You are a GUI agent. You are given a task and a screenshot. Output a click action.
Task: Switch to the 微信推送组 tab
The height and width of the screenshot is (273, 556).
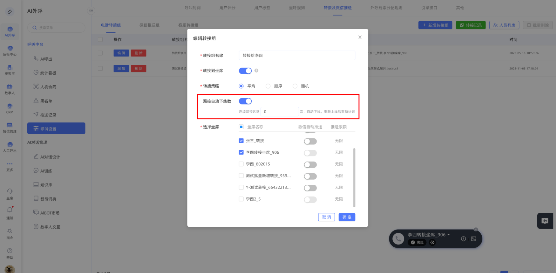149,25
